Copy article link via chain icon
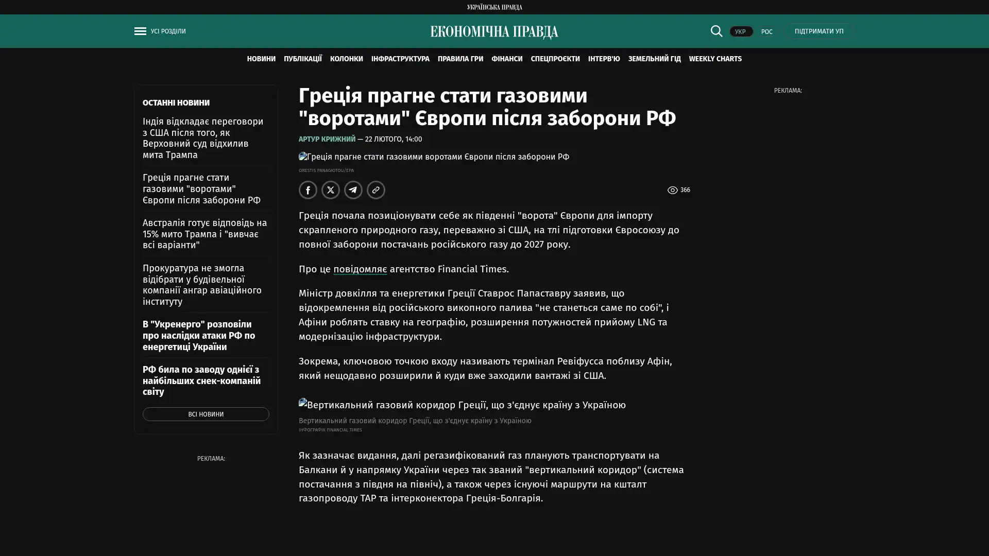 pos(376,190)
